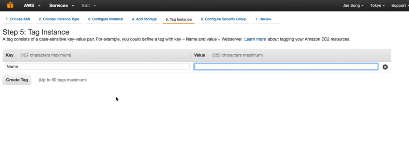Select the 5. Tag Instance tab
Screen dimensions: 409x143
coord(179,19)
